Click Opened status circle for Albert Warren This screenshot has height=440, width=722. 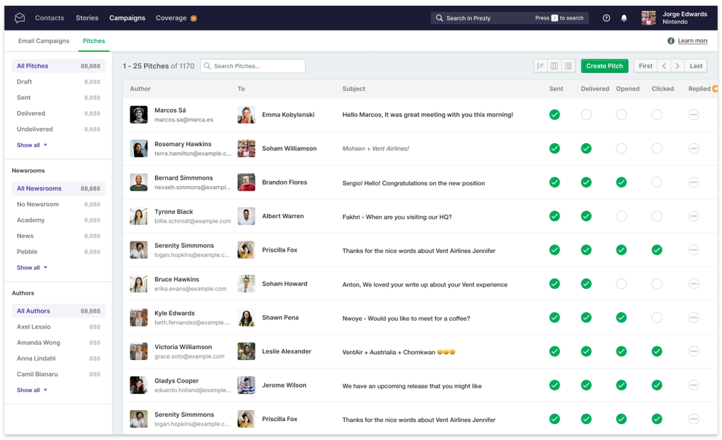click(621, 216)
